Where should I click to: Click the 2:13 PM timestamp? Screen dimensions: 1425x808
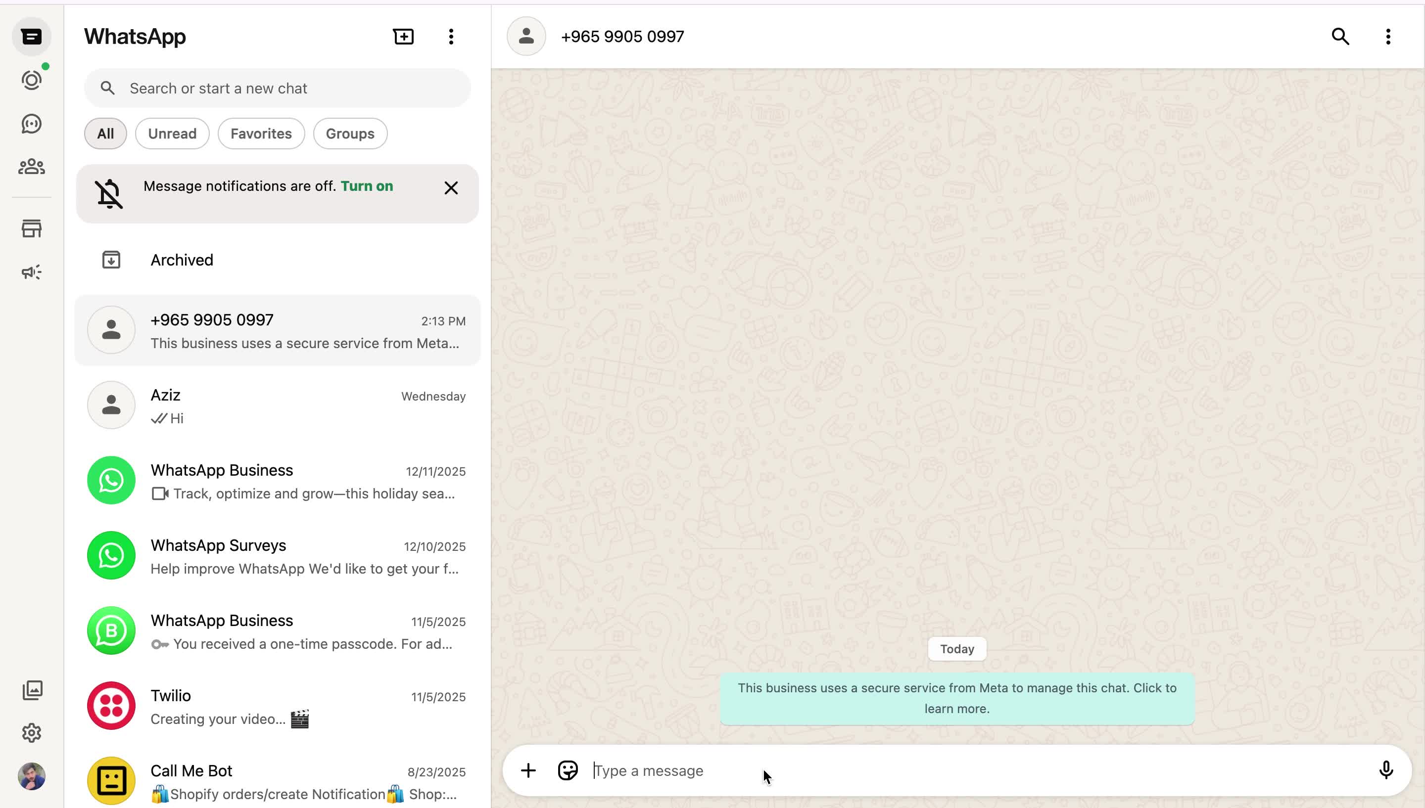pos(443,321)
